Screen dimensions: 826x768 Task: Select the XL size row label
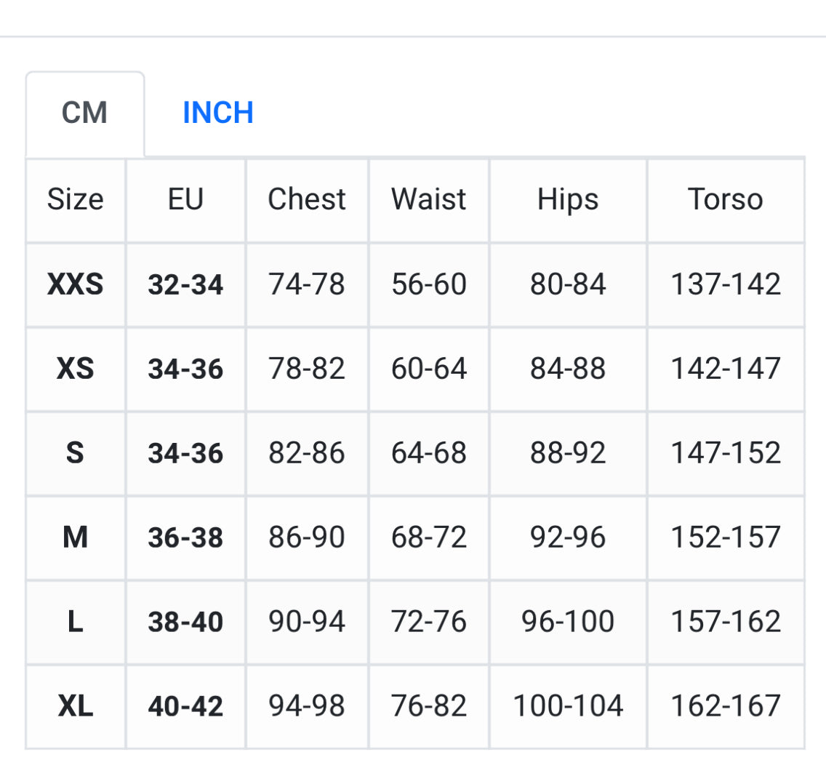(76, 706)
